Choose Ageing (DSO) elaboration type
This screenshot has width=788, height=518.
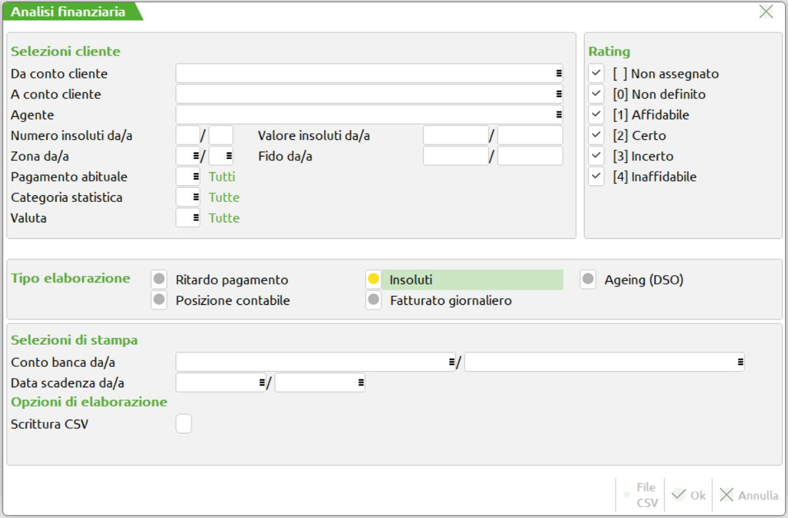coord(588,280)
